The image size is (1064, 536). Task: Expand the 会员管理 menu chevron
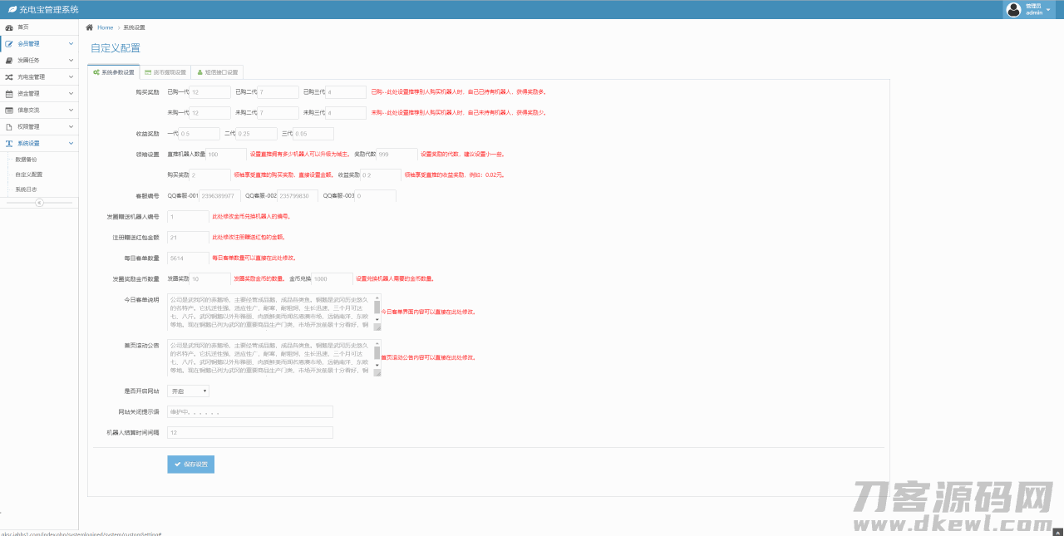click(x=71, y=44)
